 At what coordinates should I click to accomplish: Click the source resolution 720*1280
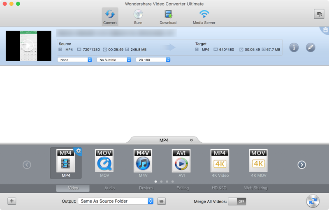(x=91, y=50)
